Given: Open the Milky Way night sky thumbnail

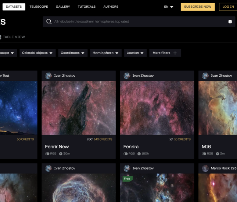Looking at the screenshot, I should click(x=19, y=108).
